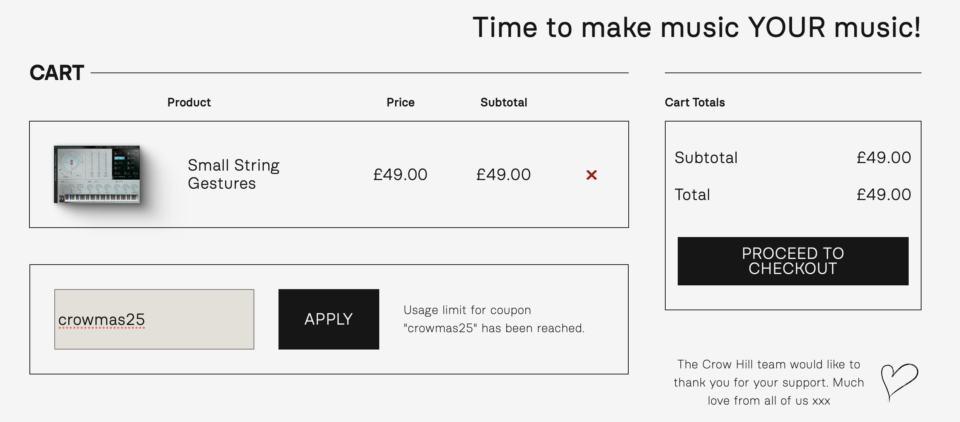Click the item subtotal in the product row
960x422 pixels.
[503, 174]
